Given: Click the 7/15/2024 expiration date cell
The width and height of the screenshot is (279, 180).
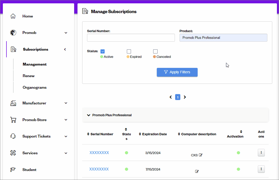Looking at the screenshot, I should click(x=153, y=169).
